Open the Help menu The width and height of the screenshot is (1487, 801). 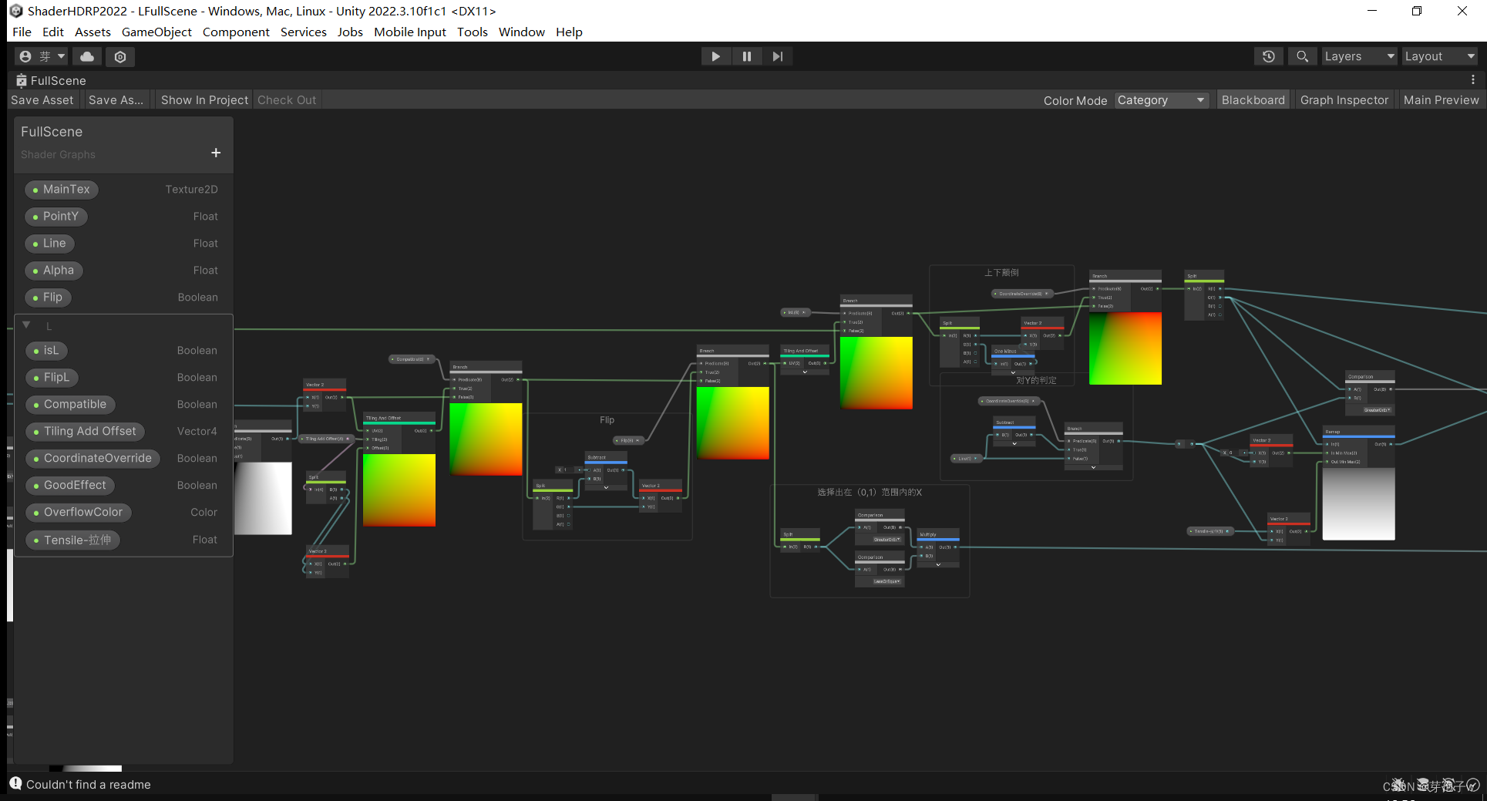(569, 32)
